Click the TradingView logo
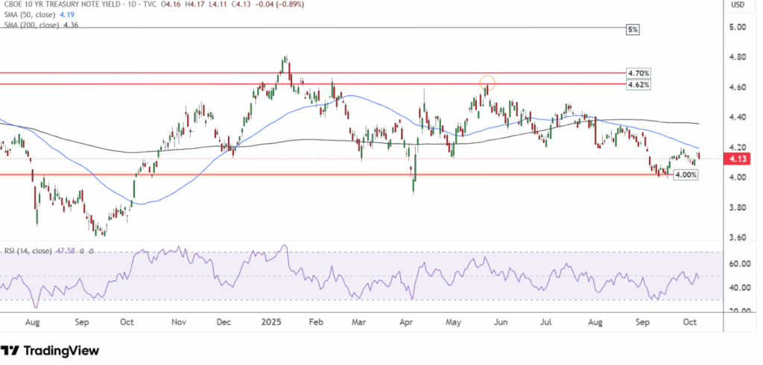Screen dimensions: 763x365 (51, 350)
